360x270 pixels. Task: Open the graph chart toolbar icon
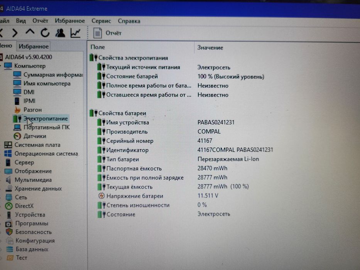[76, 33]
